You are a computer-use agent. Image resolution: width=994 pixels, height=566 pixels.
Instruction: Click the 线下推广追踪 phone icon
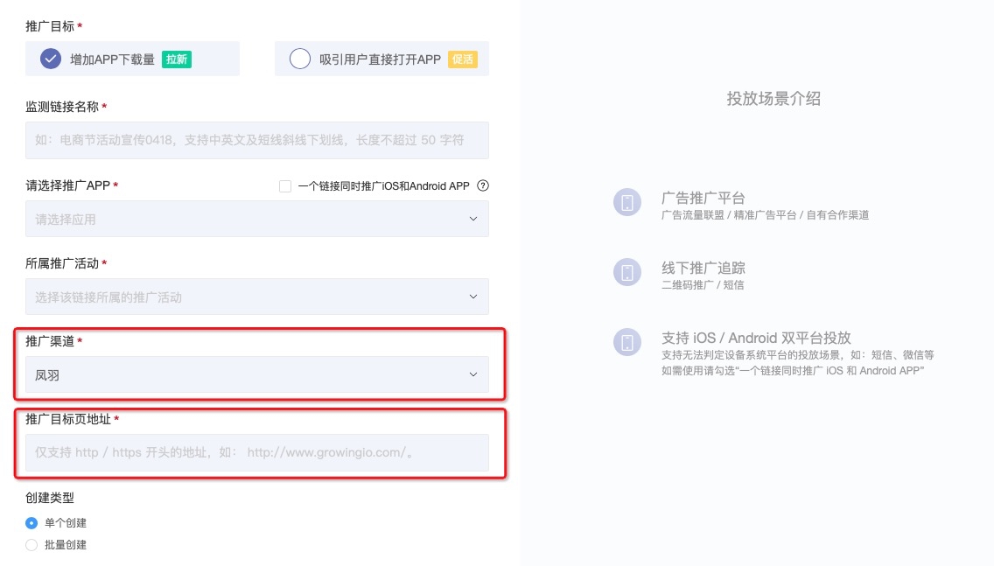[627, 272]
